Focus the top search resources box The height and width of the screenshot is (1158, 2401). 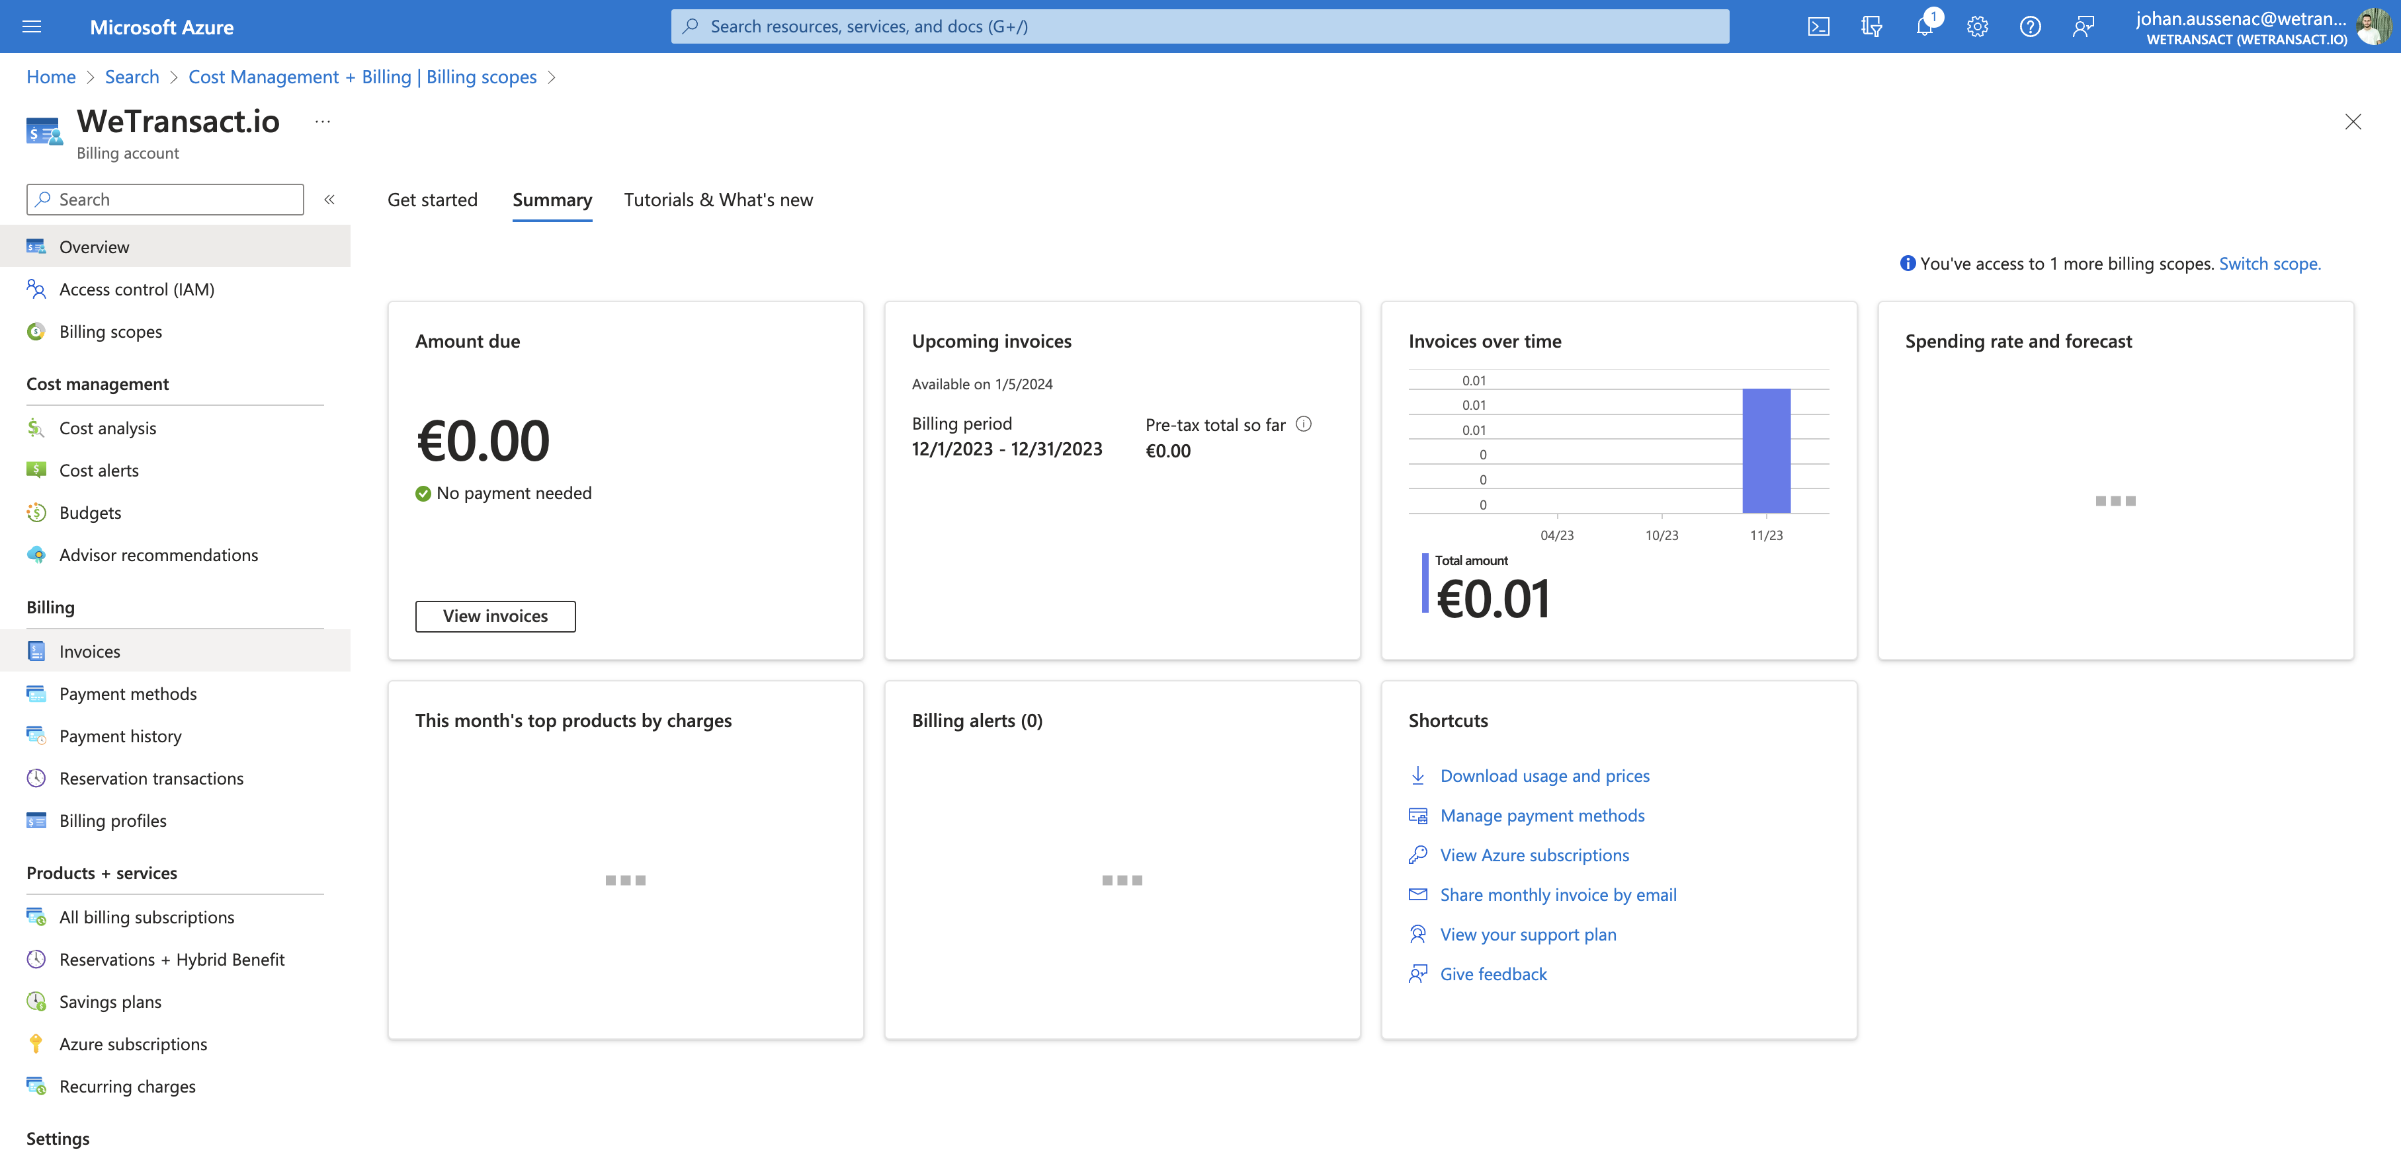pos(1200,26)
